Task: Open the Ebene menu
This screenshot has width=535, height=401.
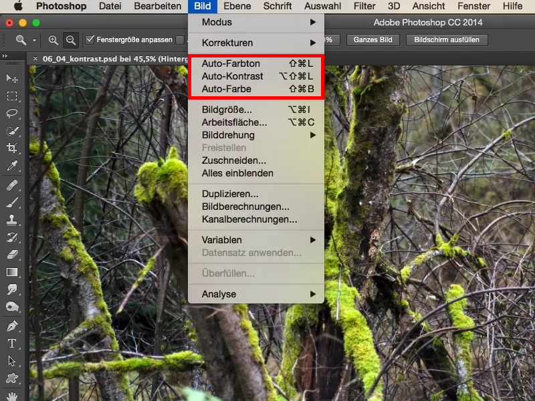Action: (x=237, y=6)
